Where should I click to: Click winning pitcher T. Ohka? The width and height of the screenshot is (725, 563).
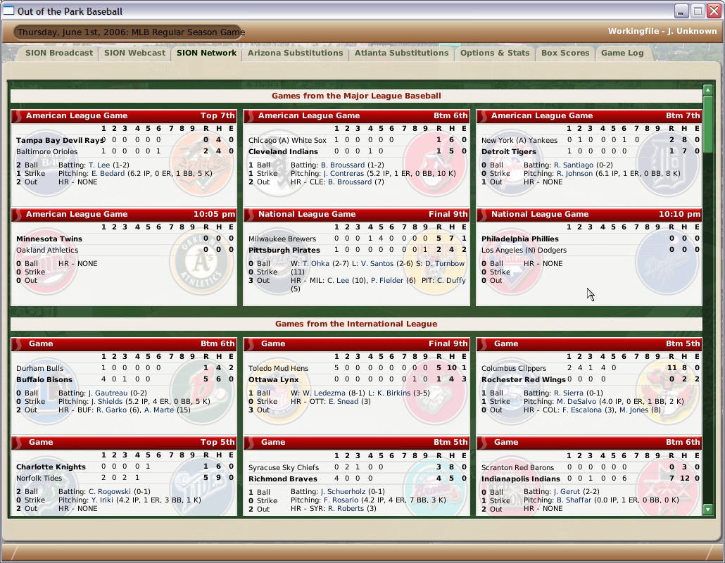pos(316,263)
